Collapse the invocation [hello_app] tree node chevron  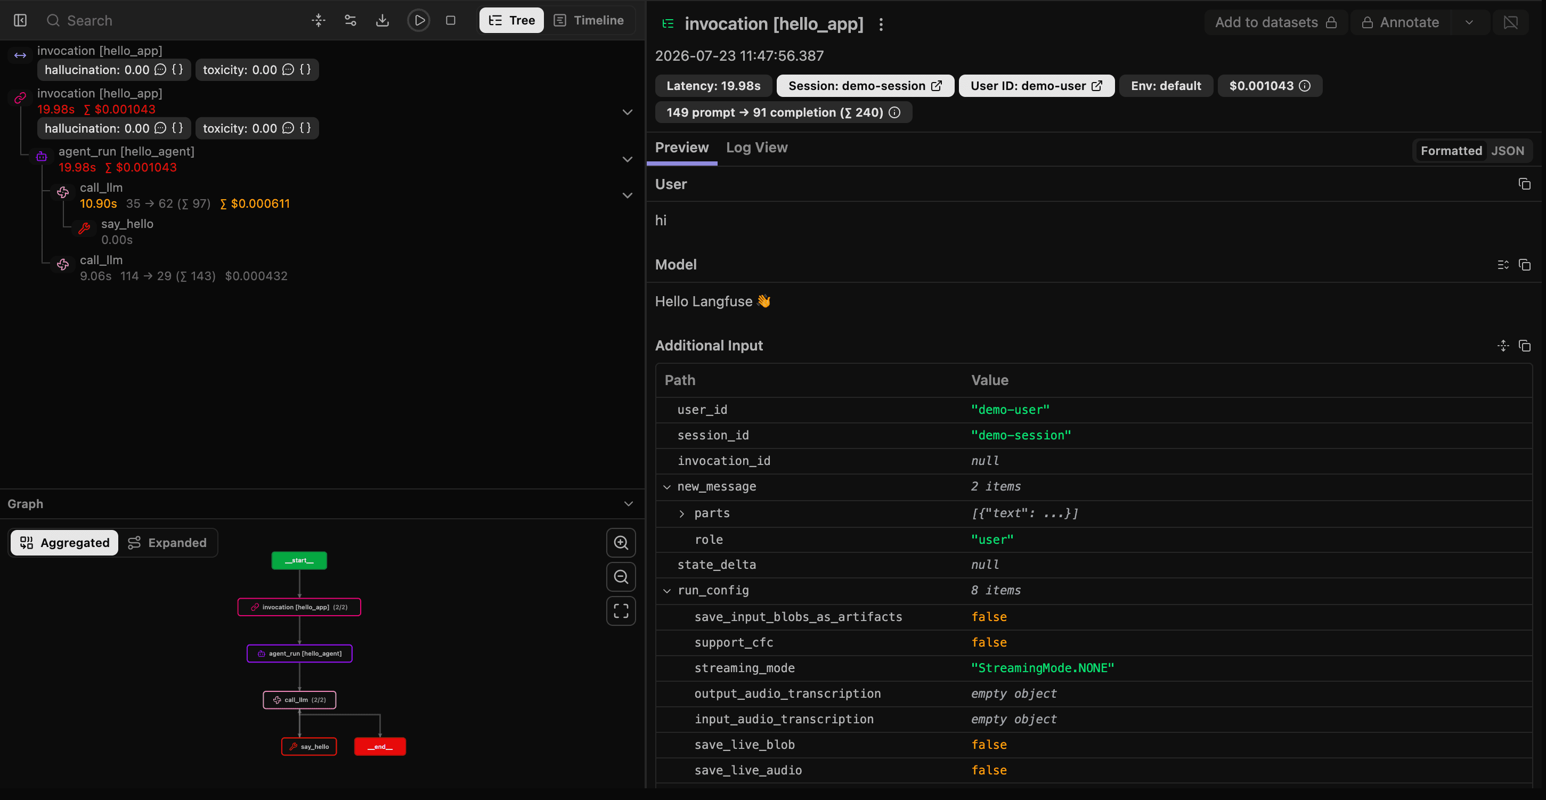[627, 112]
